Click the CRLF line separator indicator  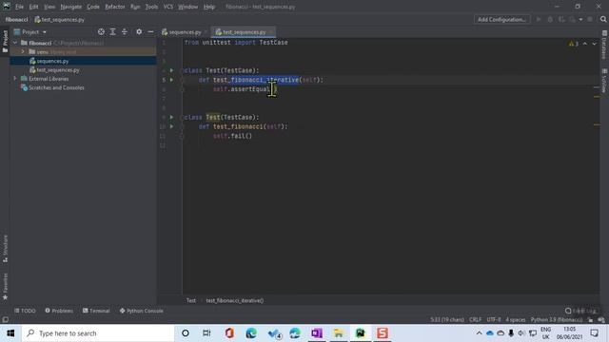(475, 319)
